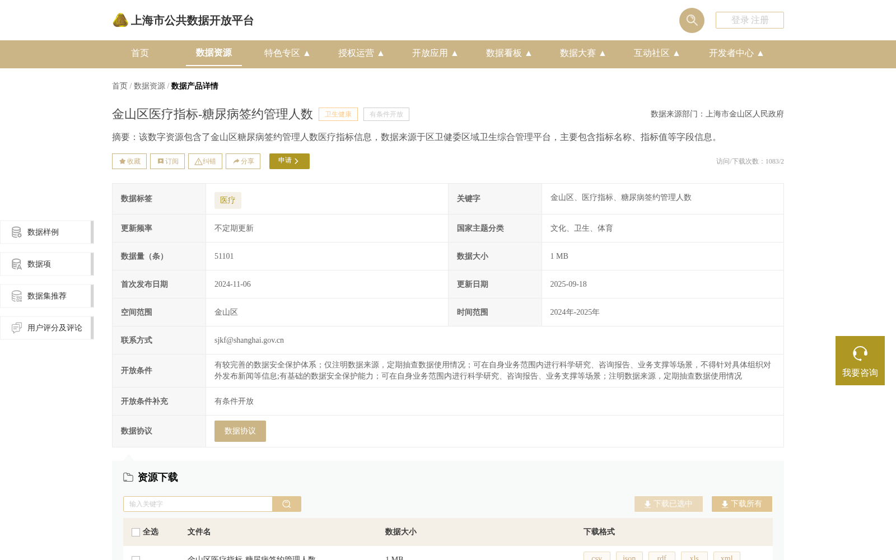Viewport: 896px width, 560px height.
Task: Click the resource download search button
Action: (x=287, y=504)
